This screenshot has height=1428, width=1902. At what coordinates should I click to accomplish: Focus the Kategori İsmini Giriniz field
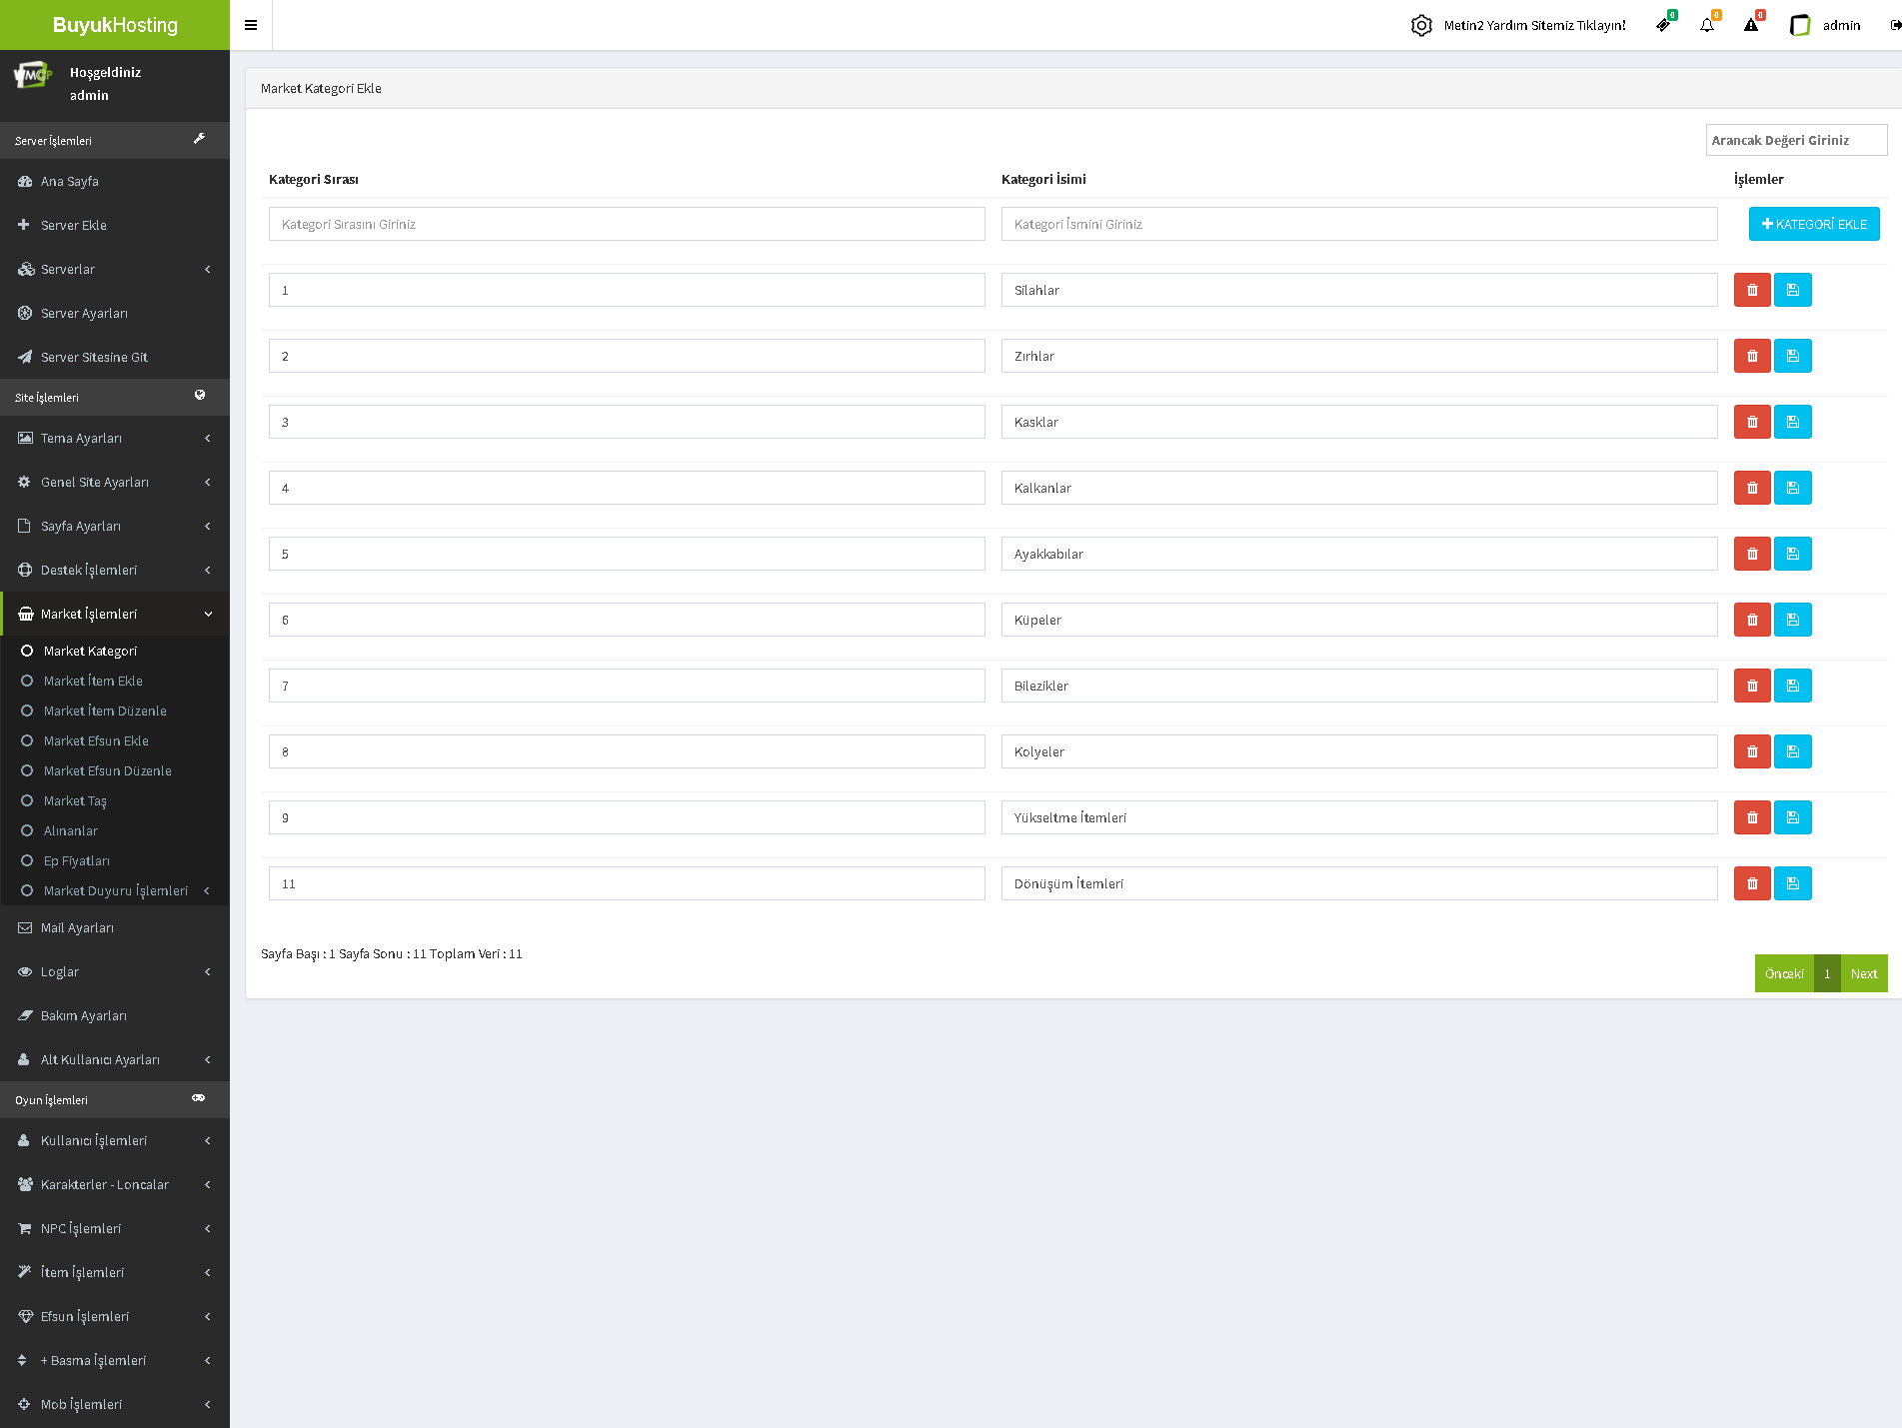[1358, 224]
